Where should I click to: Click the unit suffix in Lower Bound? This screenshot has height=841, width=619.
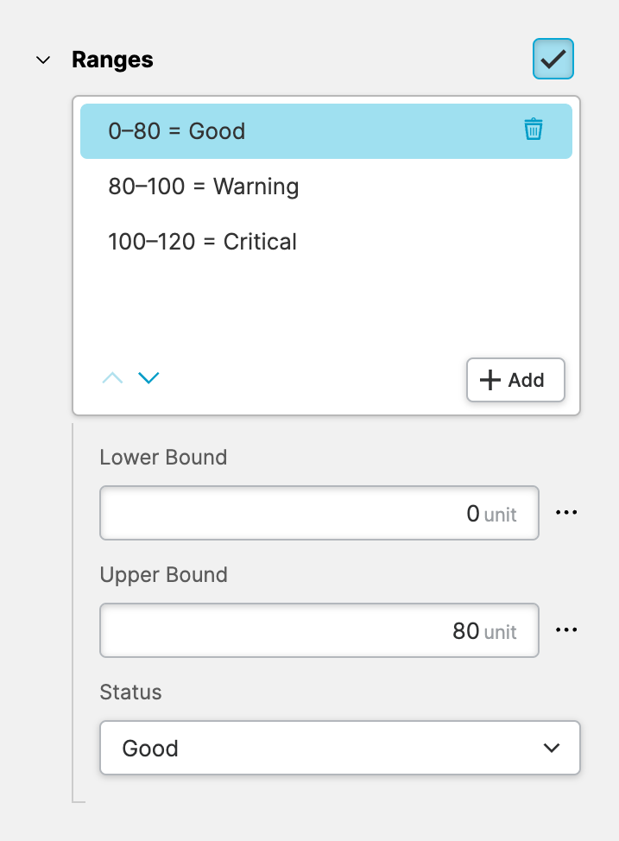click(x=500, y=515)
